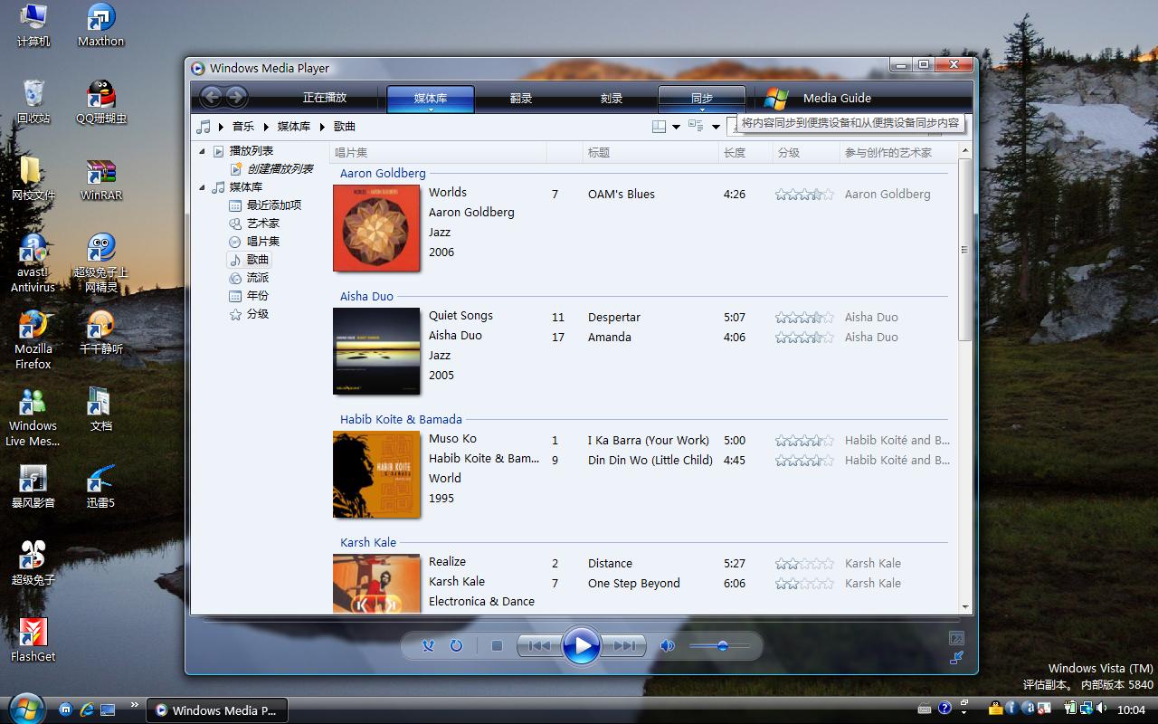Screen dimensions: 1158x724
Task: Skip to the next track
Action: point(623,645)
